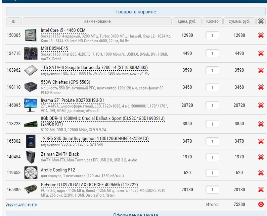Open Crucial Ballistix RAM thumbnail

(31, 124)
